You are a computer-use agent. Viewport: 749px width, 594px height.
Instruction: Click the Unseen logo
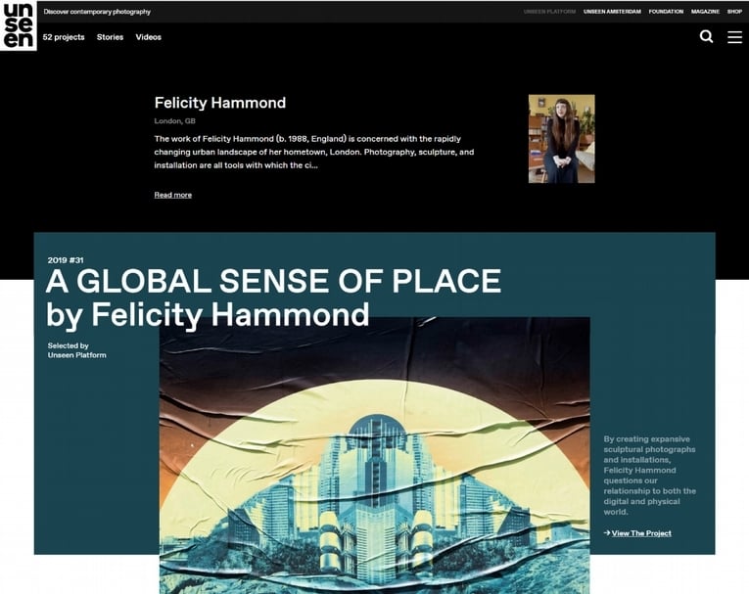(x=19, y=24)
